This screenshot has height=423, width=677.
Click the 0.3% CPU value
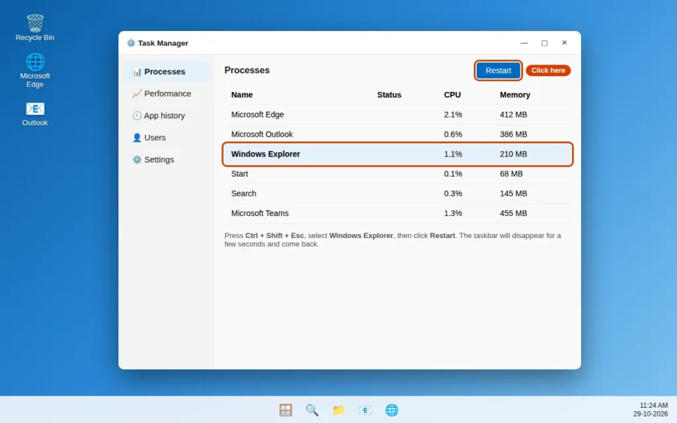point(453,194)
